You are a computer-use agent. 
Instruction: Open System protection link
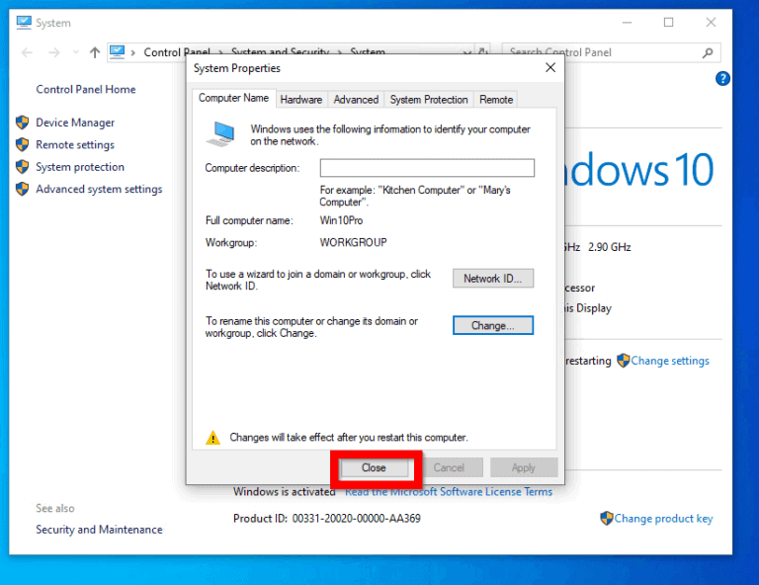point(80,167)
